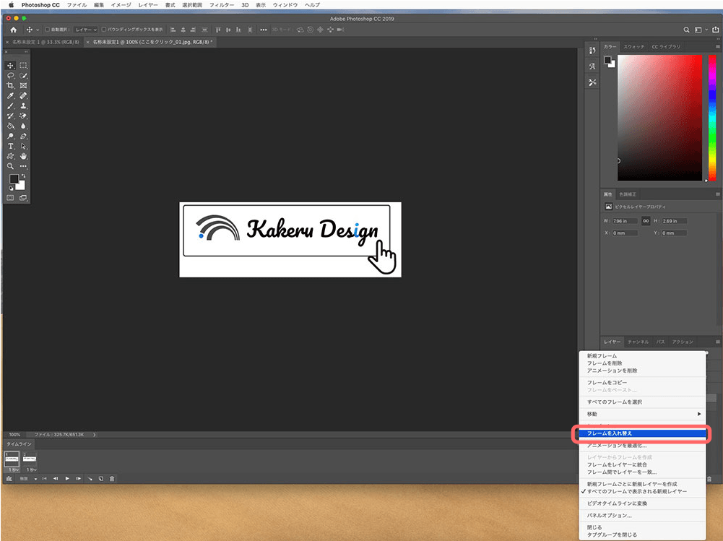Screen dimensions: 723x541
Task: Switch to the スウォッチ tab
Action: [633, 46]
